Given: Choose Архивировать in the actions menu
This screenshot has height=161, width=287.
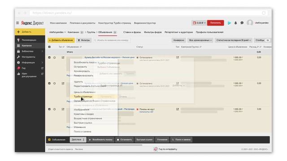Looking at the screenshot, I should 82,71.
